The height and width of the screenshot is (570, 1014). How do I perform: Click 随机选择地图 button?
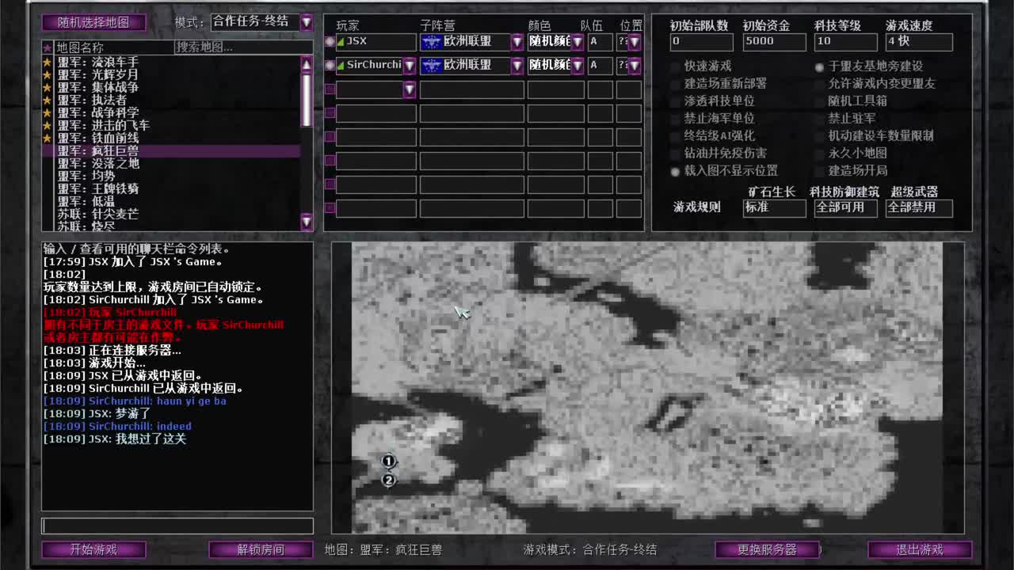coord(93,22)
